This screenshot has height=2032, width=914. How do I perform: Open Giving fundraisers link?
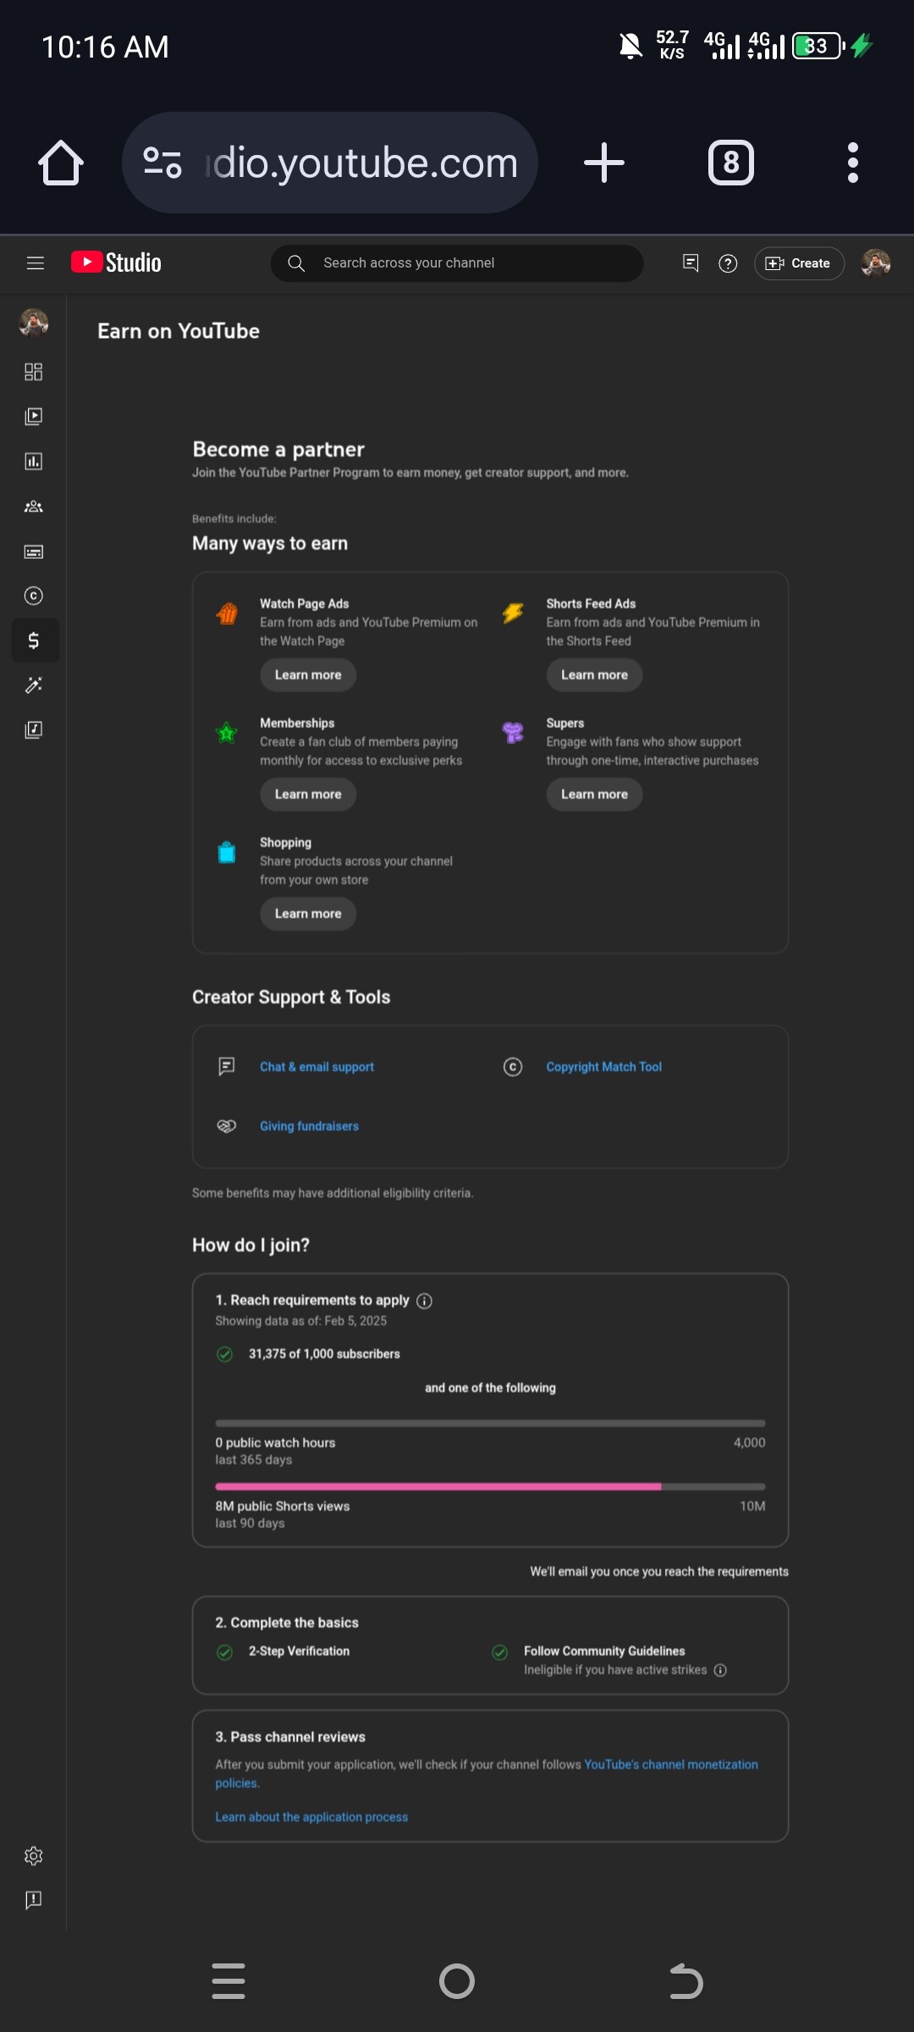coord(309,1126)
